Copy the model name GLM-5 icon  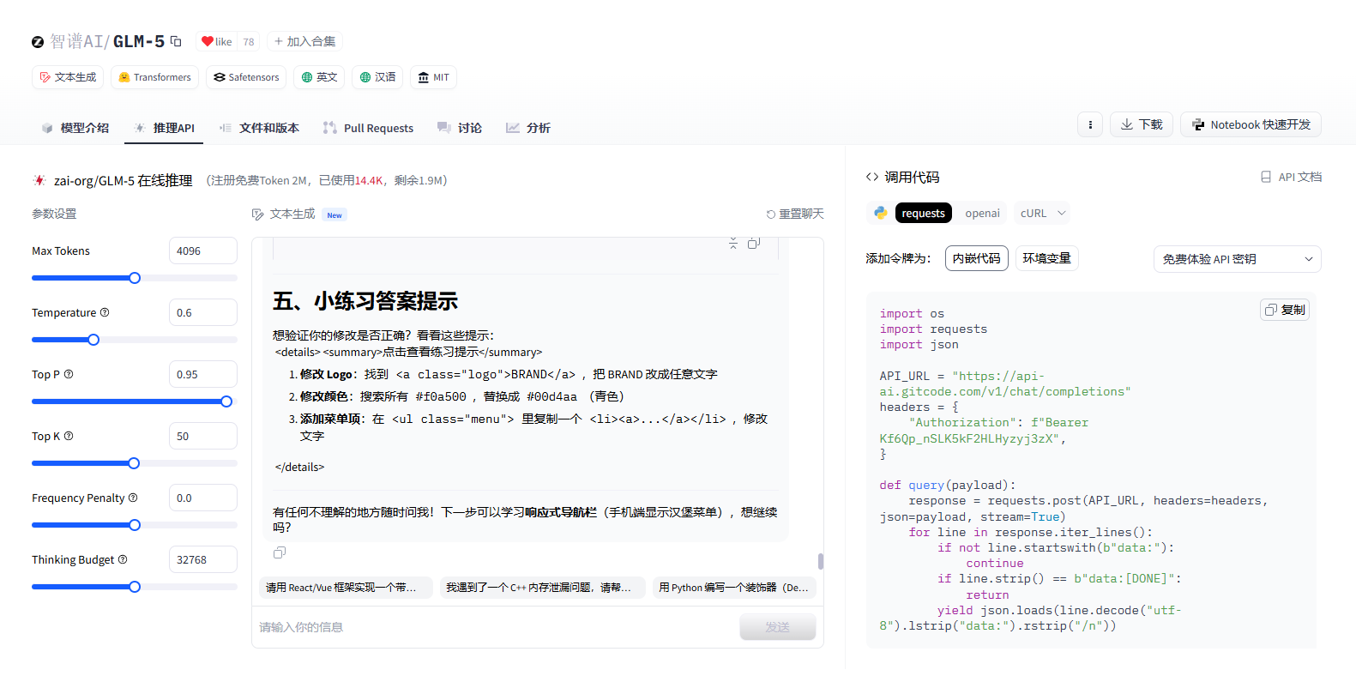pyautogui.click(x=176, y=41)
